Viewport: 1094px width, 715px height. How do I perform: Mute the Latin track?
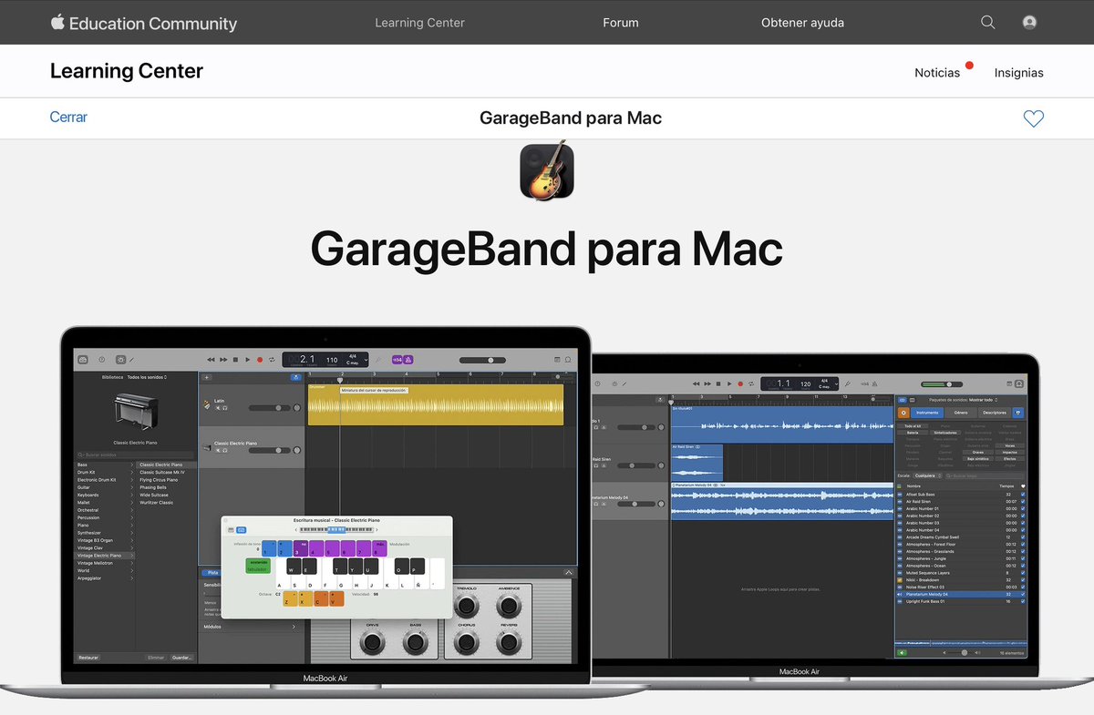point(218,408)
